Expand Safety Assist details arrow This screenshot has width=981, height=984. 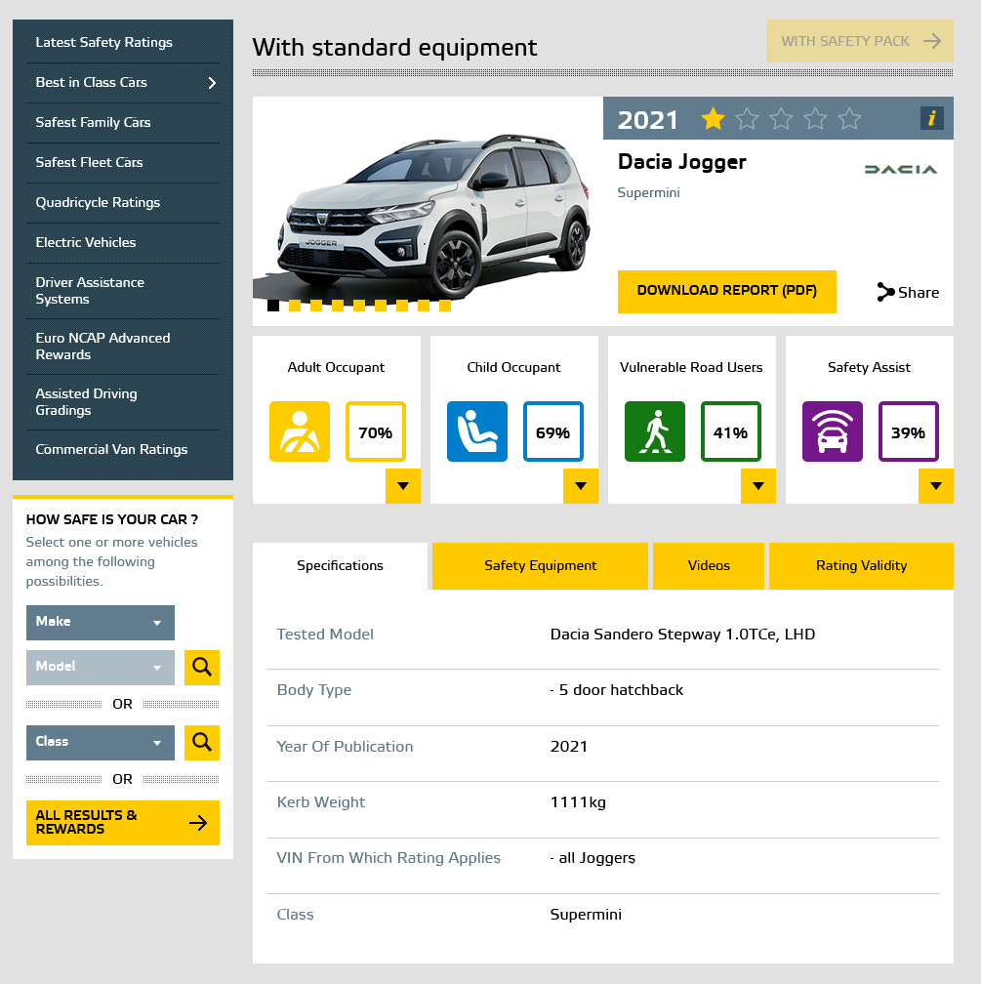click(x=936, y=486)
